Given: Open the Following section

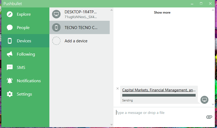Looking at the screenshot, I should [x=25, y=54].
